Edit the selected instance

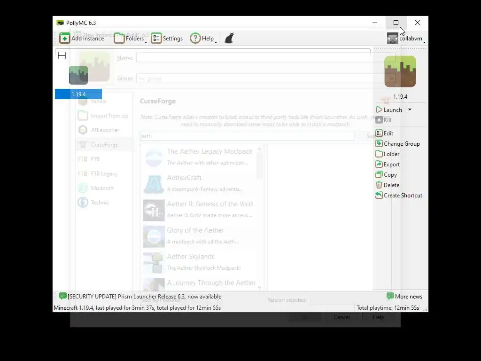[384, 133]
